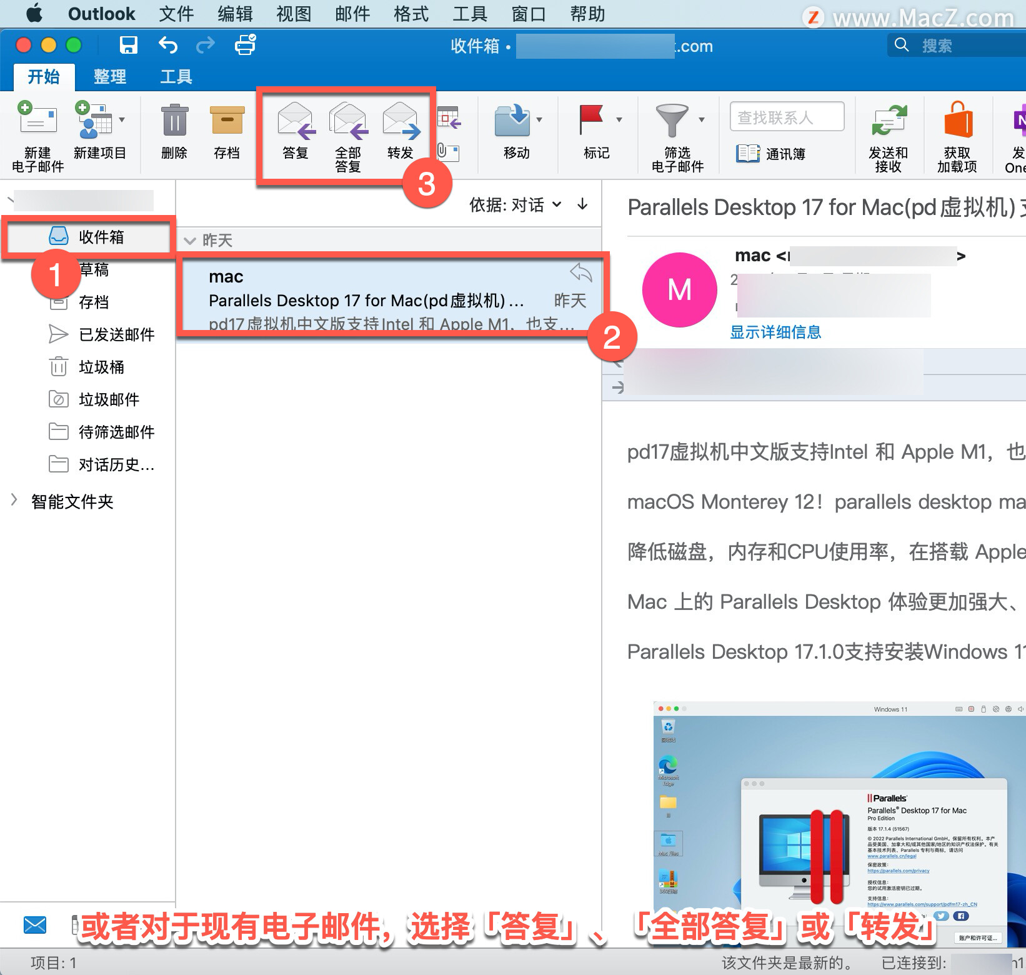Click the search (搜索) field
The height and width of the screenshot is (975, 1026).
coord(956,45)
